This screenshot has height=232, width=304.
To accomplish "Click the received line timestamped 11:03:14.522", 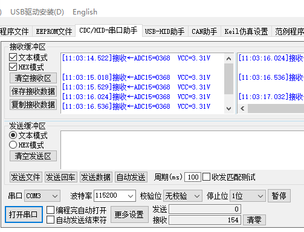I will pyautogui.click(x=136, y=58).
